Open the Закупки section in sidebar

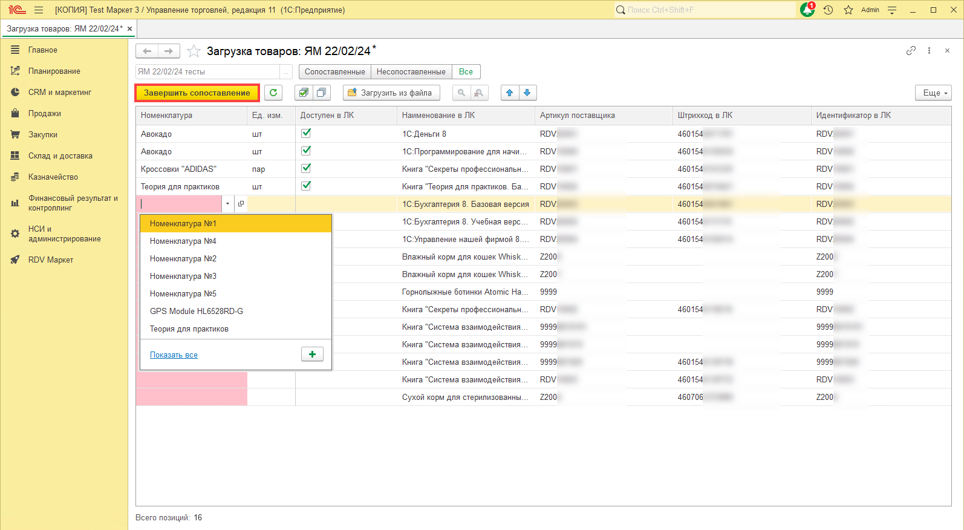click(43, 134)
